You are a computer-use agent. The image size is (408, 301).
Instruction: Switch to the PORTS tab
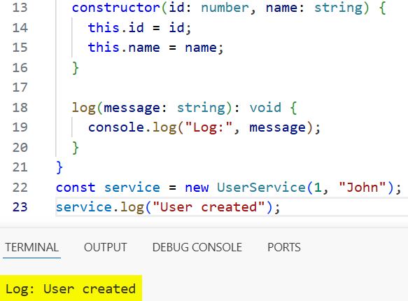[284, 247]
